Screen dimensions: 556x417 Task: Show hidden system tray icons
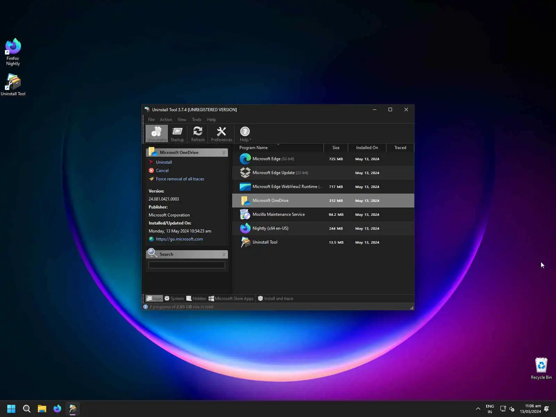pyautogui.click(x=478, y=409)
